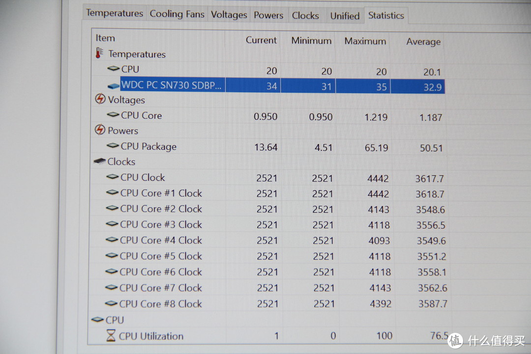This screenshot has height=354, width=531.
Task: Click the icon beside CPU Core #3 Clock
Action: [112, 224]
